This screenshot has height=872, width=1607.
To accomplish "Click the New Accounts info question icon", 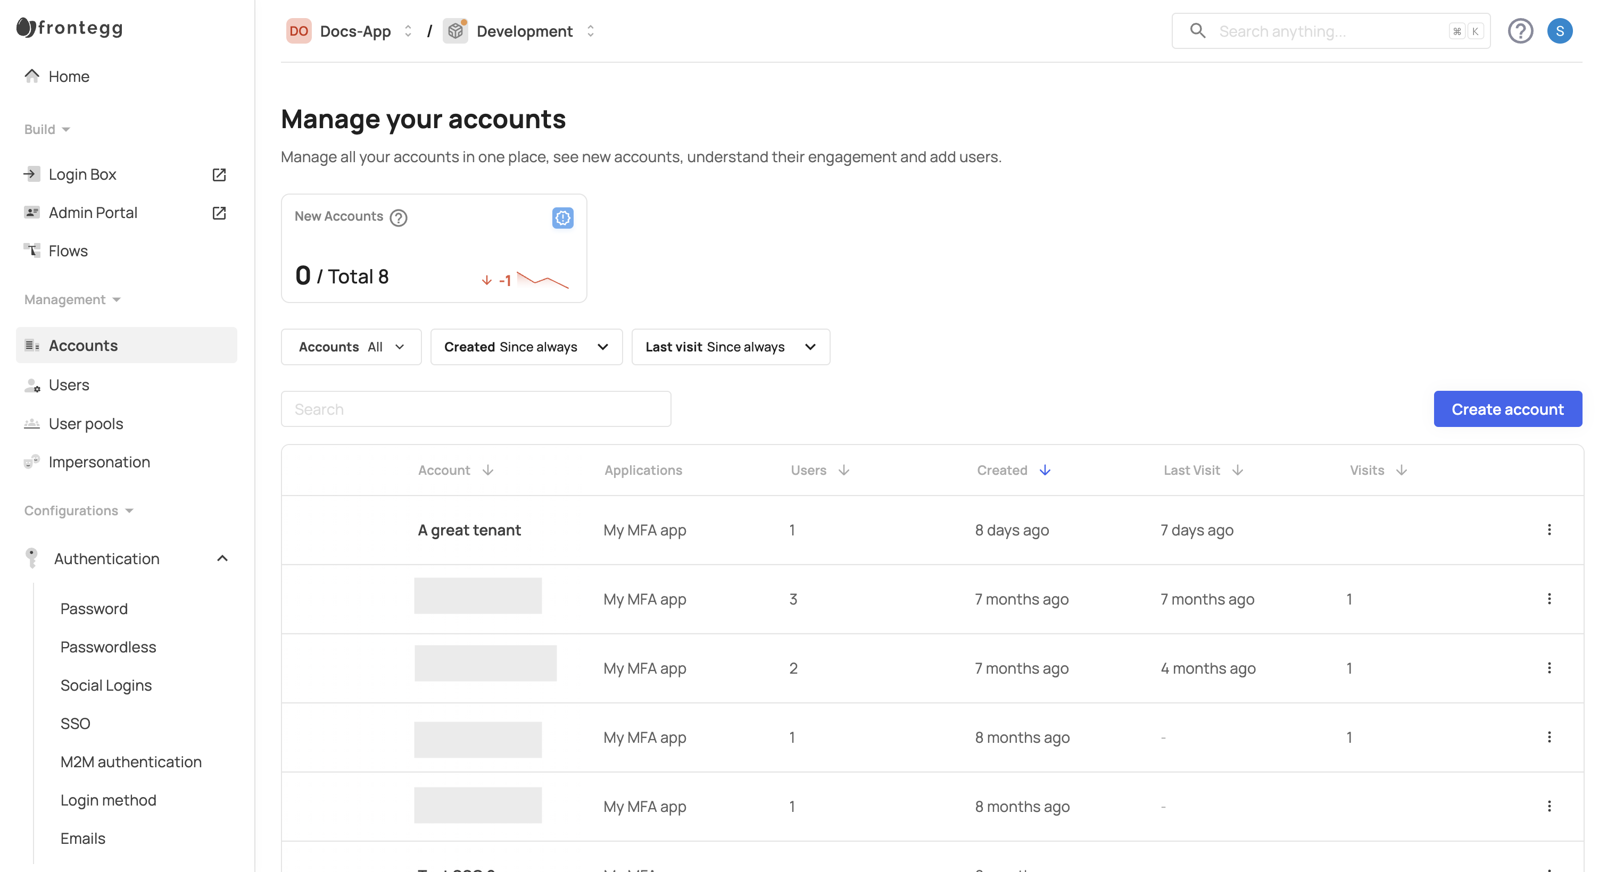I will (398, 217).
